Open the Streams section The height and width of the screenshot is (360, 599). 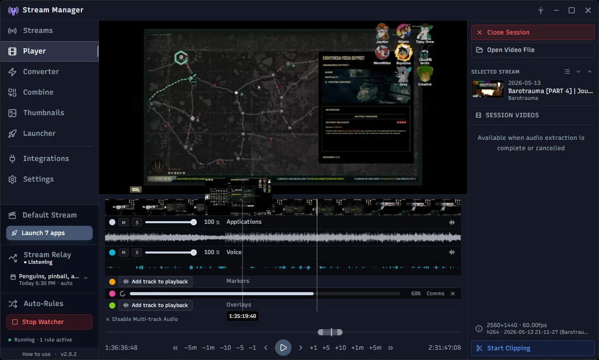click(x=49, y=30)
